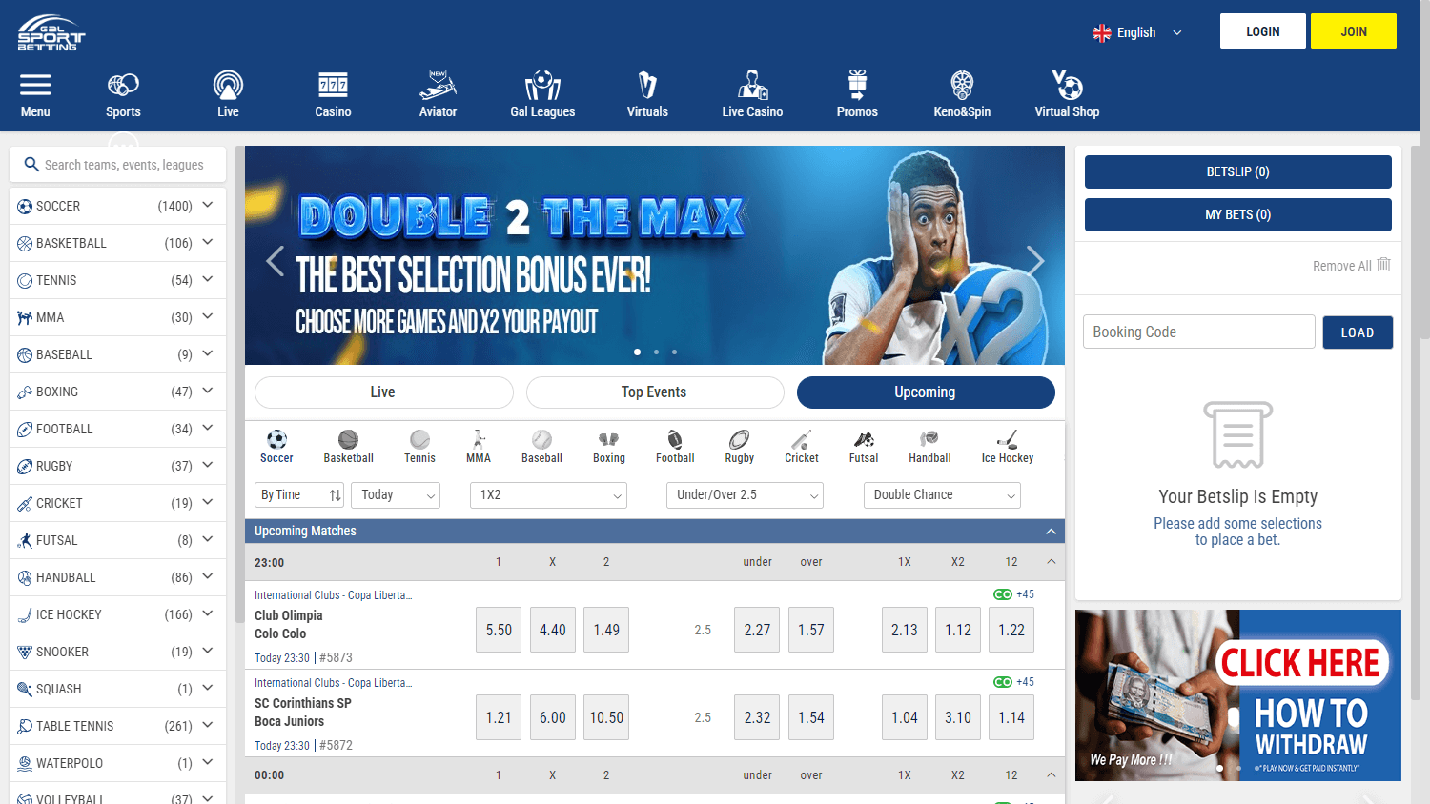Click the LOAD booking code button

coord(1358,332)
